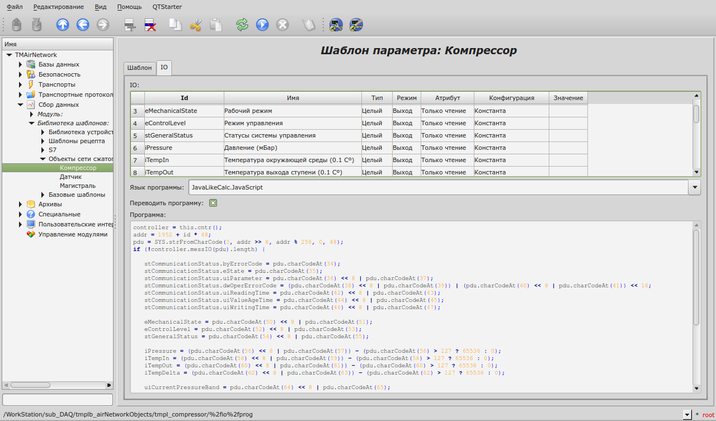
Task: Click the add item toolbar icon
Action: [x=130, y=25]
